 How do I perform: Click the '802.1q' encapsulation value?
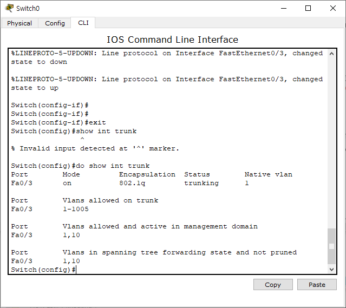pos(132,183)
